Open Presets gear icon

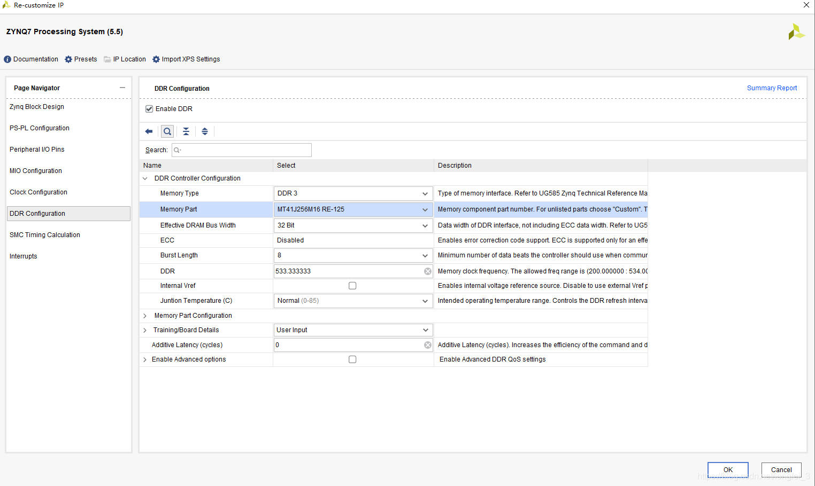click(68, 59)
